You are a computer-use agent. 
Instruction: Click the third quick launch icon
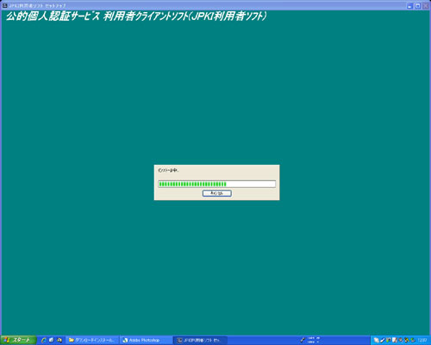[x=59, y=340]
